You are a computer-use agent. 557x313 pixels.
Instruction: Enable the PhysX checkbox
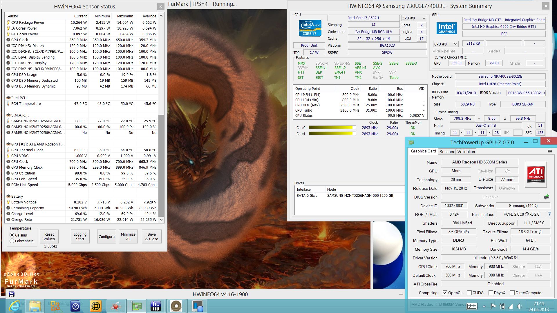pyautogui.click(x=491, y=293)
